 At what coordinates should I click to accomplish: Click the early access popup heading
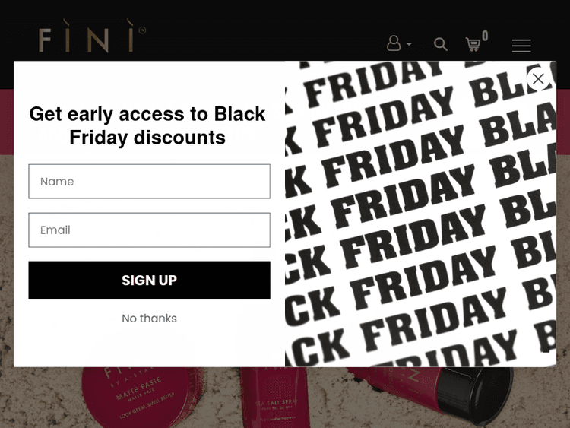pyautogui.click(x=147, y=125)
